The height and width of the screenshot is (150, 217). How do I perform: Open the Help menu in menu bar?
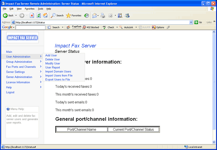click(49, 9)
